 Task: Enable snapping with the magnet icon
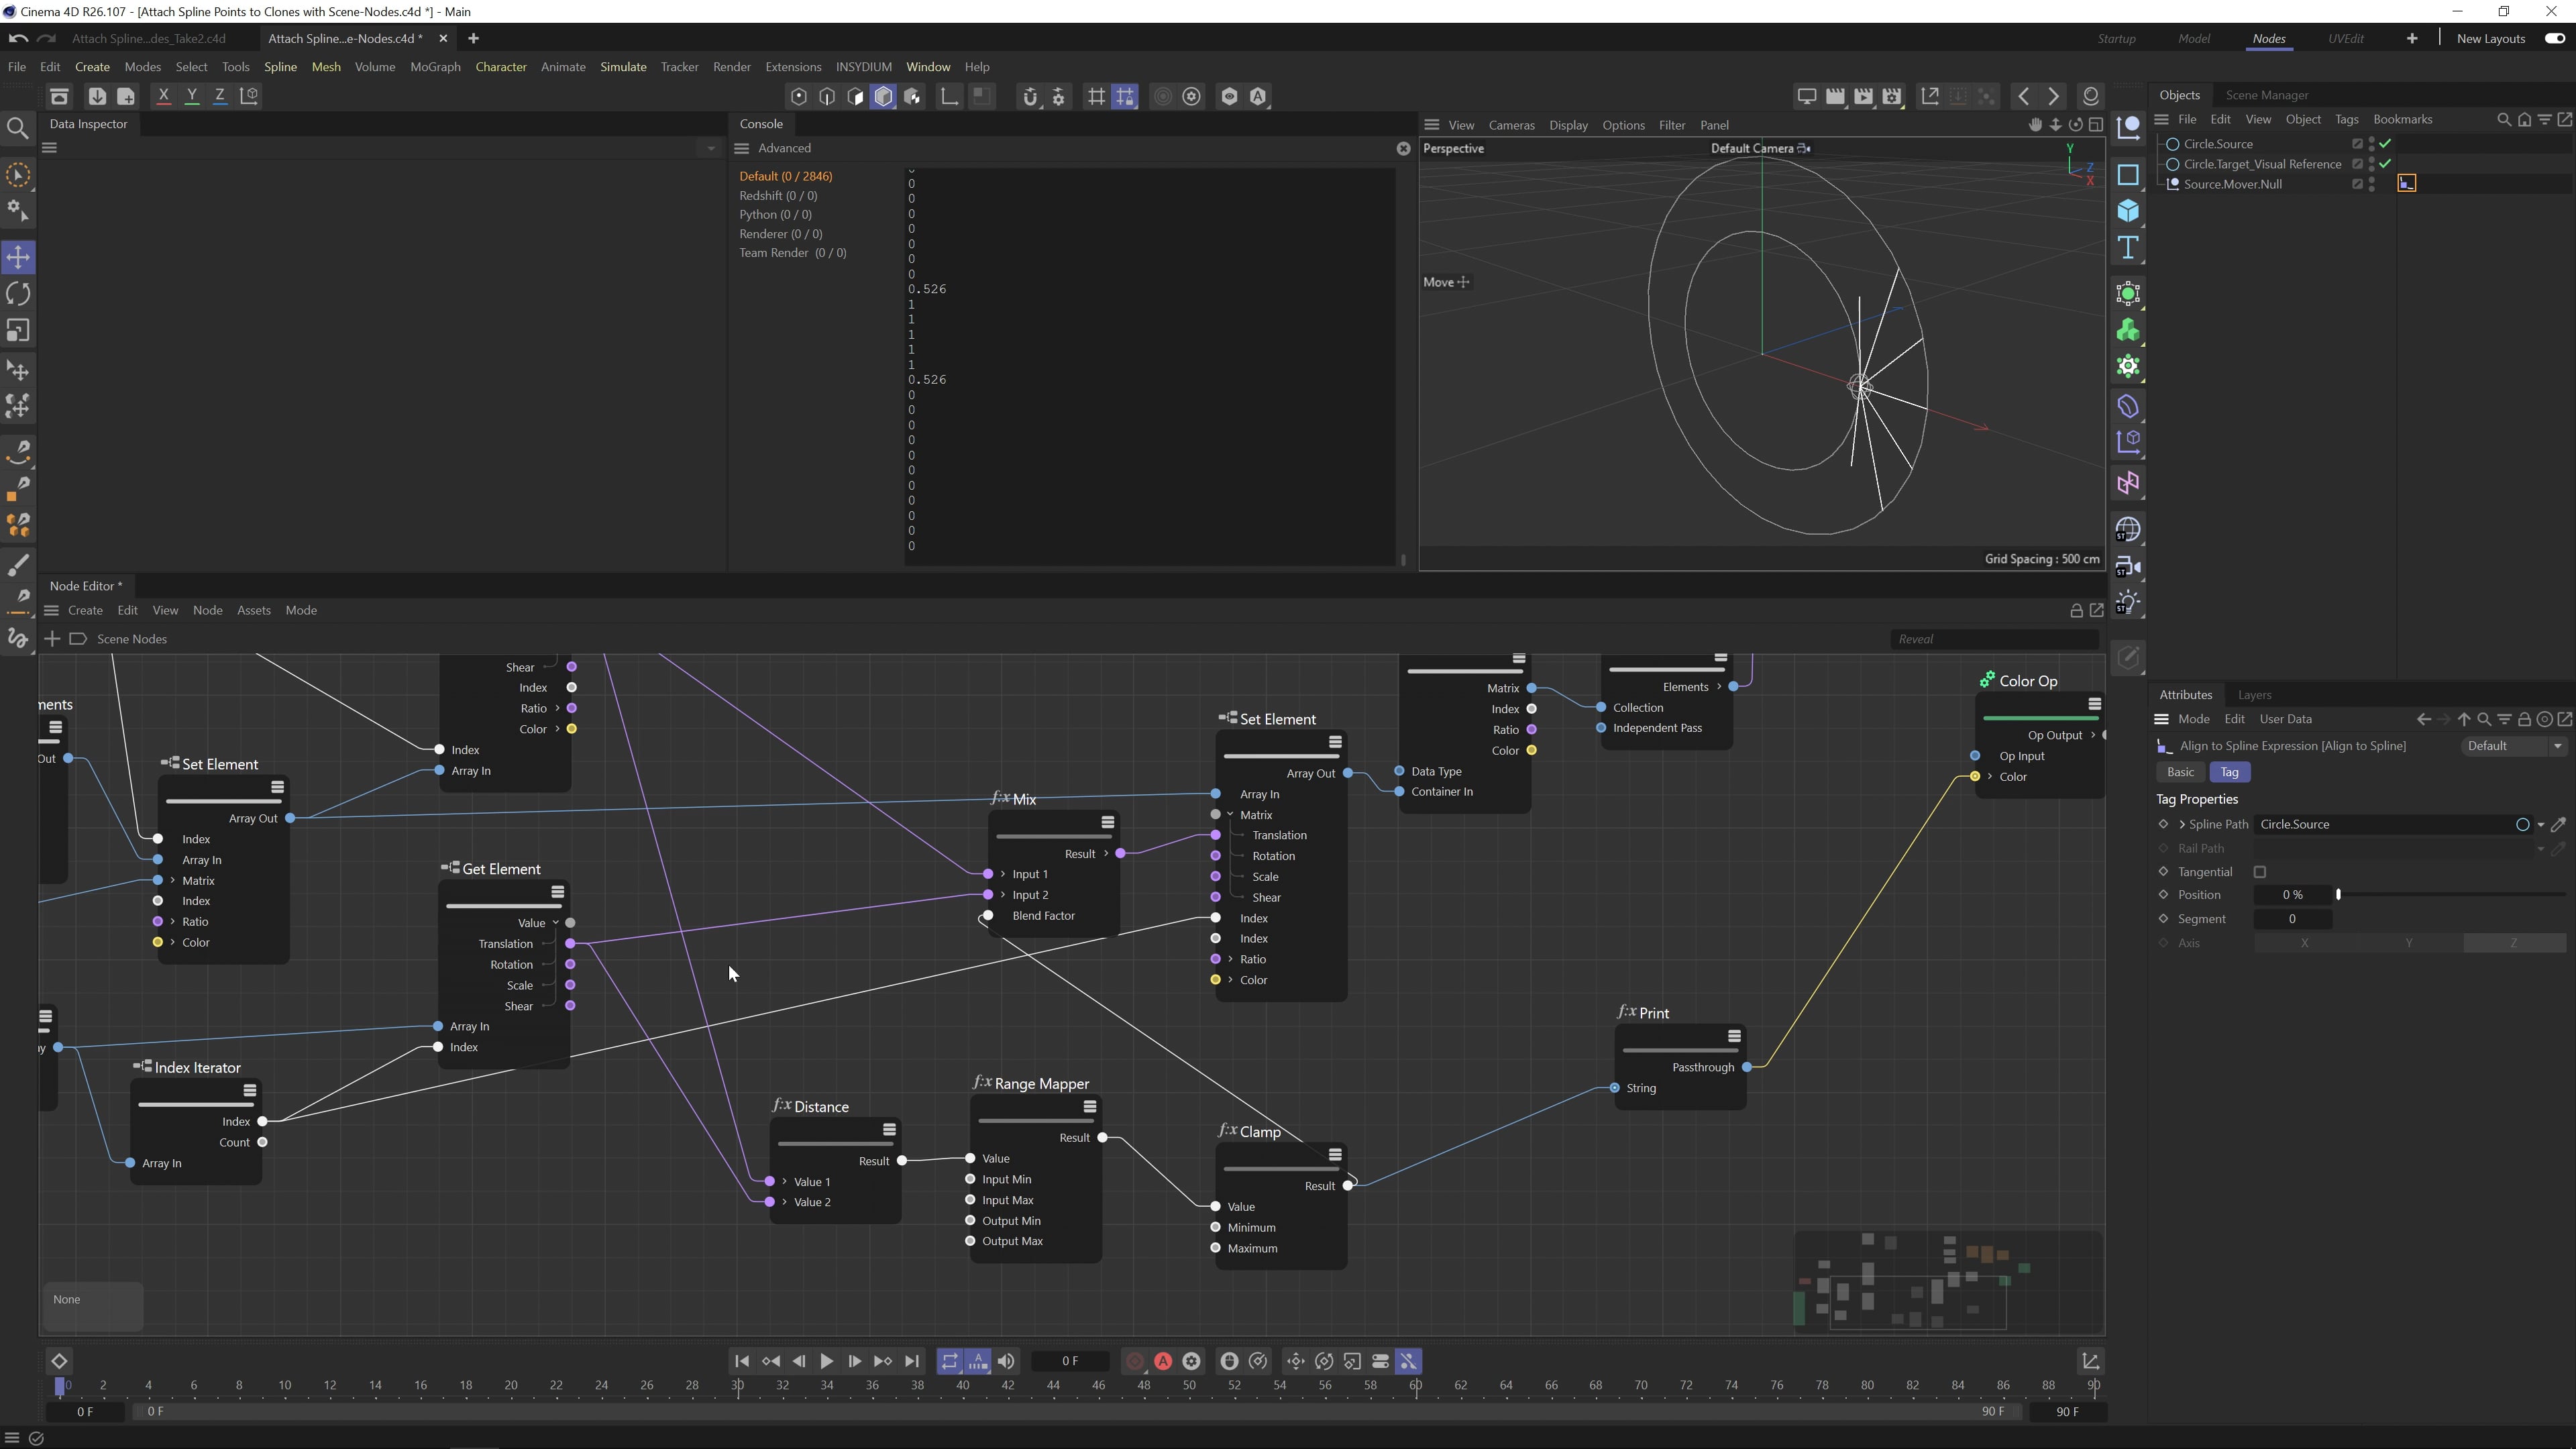1030,96
